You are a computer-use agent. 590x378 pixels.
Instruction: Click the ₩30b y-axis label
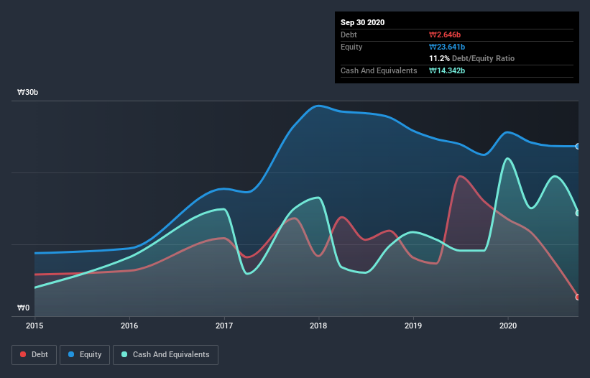[x=28, y=92]
